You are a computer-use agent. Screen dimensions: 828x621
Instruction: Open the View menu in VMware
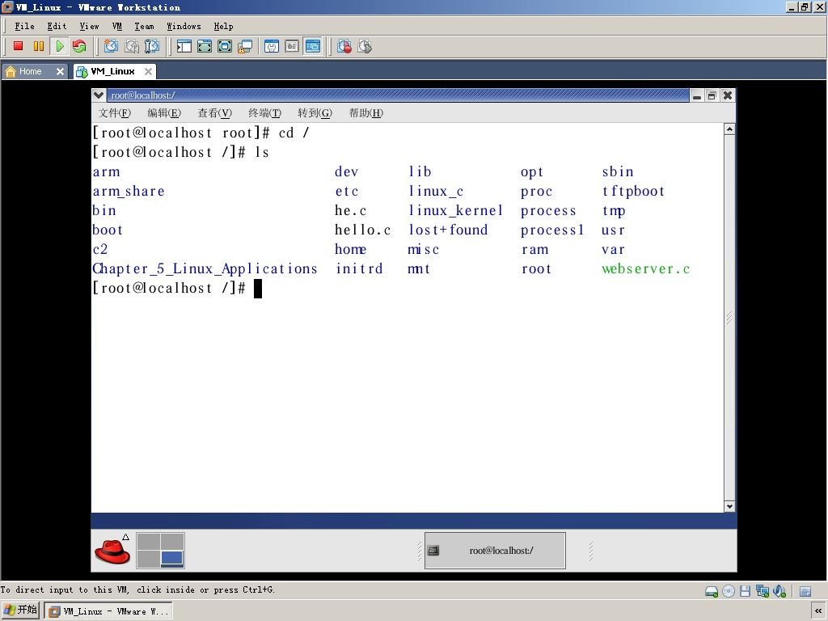tap(89, 27)
